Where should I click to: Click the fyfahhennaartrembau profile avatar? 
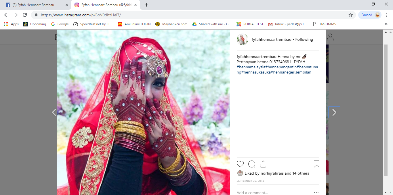tap(243, 39)
